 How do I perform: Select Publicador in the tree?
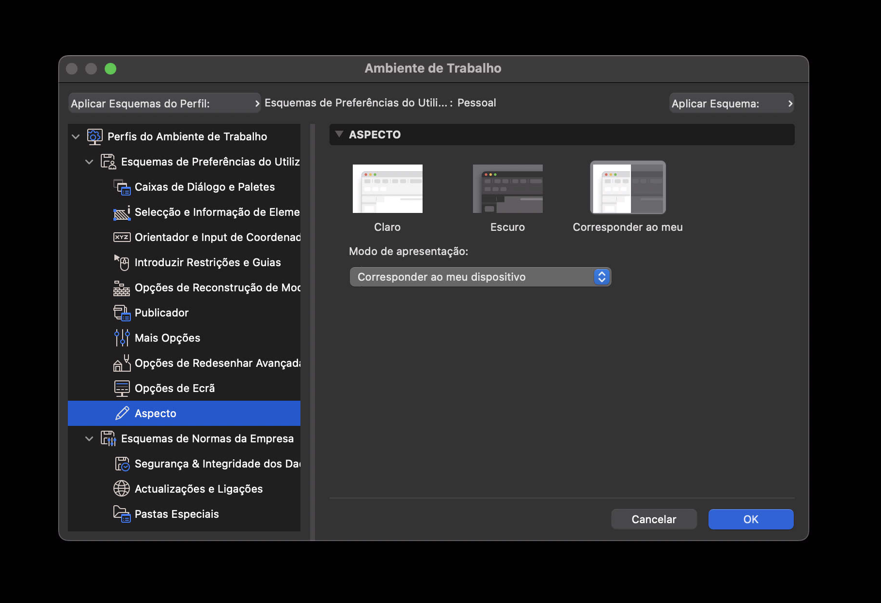184,313
